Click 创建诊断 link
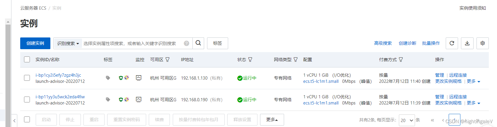 click(407, 43)
